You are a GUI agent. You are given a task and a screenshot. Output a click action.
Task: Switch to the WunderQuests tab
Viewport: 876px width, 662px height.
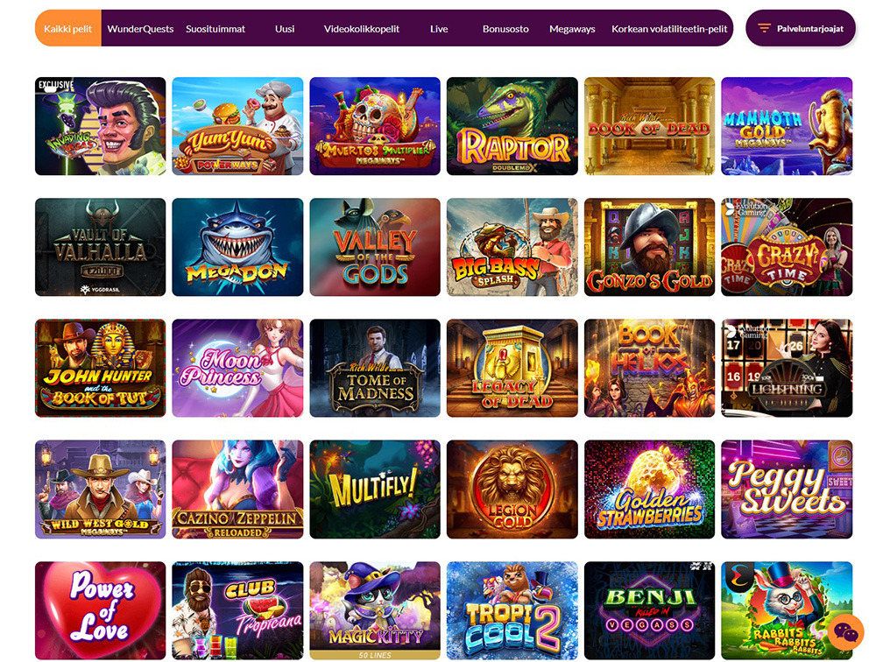[140, 29]
